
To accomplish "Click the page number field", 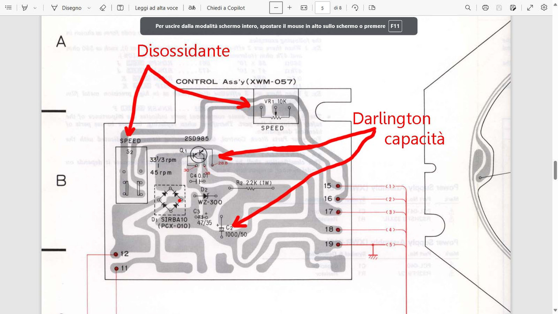I will (x=322, y=8).
